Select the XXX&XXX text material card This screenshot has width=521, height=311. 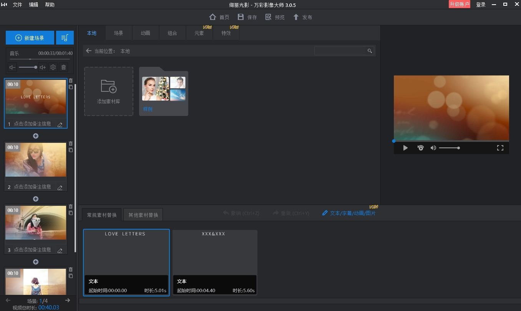point(215,263)
